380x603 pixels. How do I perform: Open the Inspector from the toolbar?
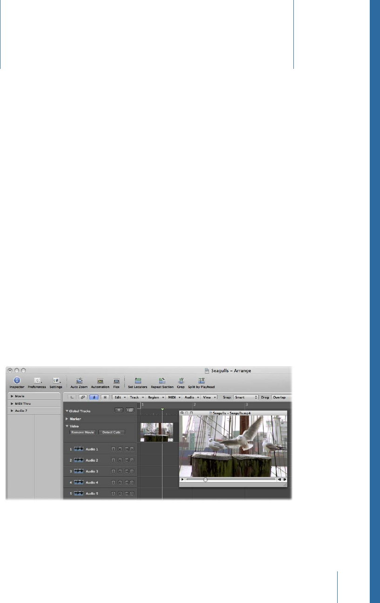[16, 380]
